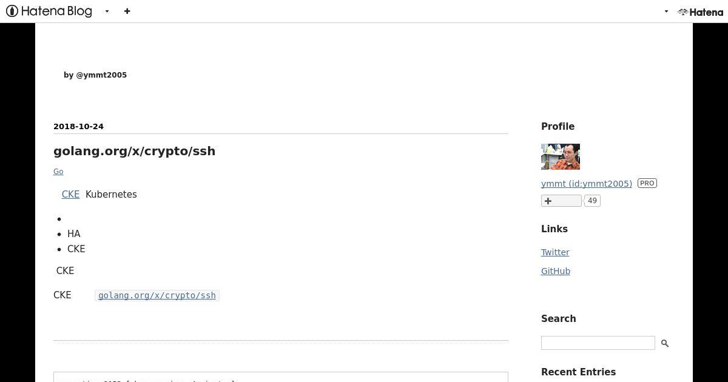This screenshot has height=382, width=728.
Task: Open the Hatena Blog dropdown arrow
Action: pyautogui.click(x=107, y=12)
